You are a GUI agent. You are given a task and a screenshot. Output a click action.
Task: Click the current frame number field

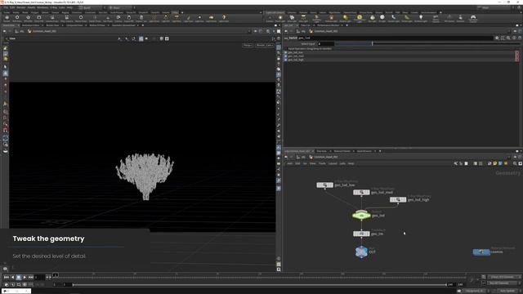pyautogui.click(x=40, y=278)
